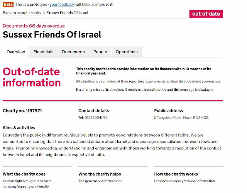Click the red out-of-date status badge
The height and width of the screenshot is (193, 247).
[206, 14]
